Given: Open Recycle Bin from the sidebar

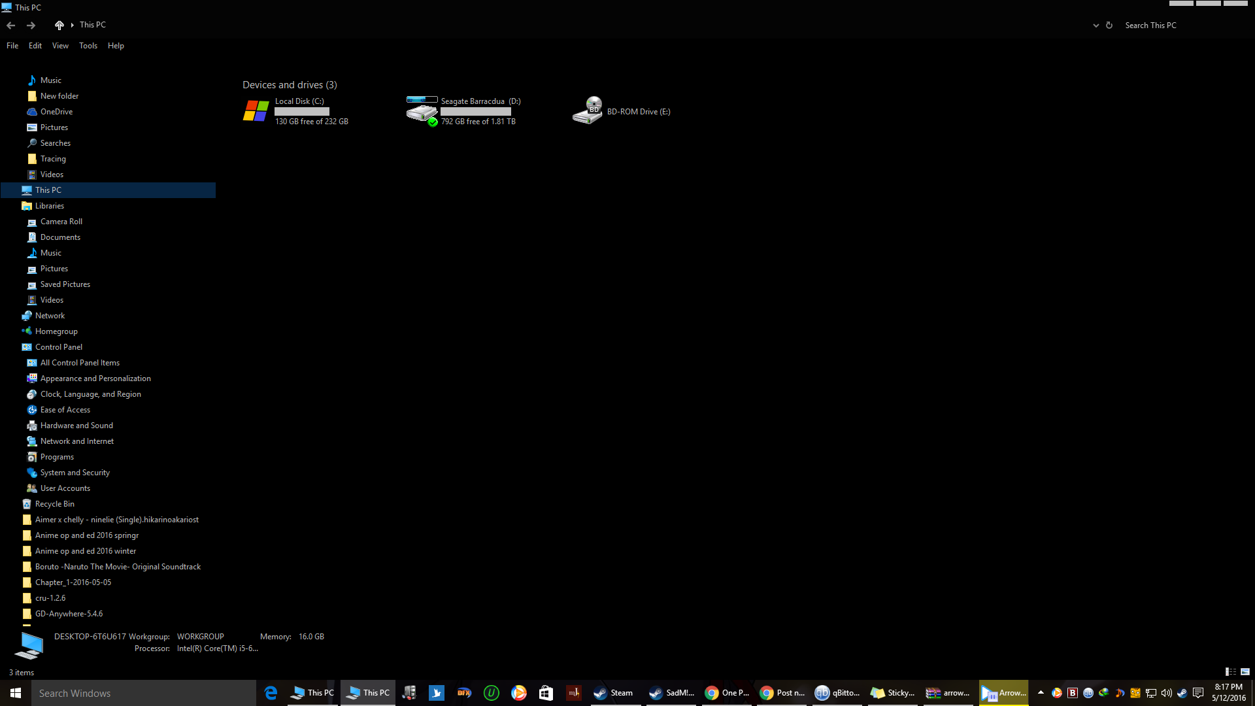Looking at the screenshot, I should tap(54, 504).
